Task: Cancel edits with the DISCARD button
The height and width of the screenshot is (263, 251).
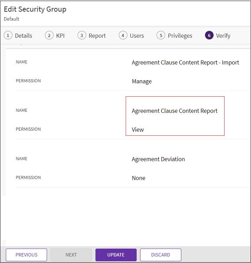Action: click(160, 255)
